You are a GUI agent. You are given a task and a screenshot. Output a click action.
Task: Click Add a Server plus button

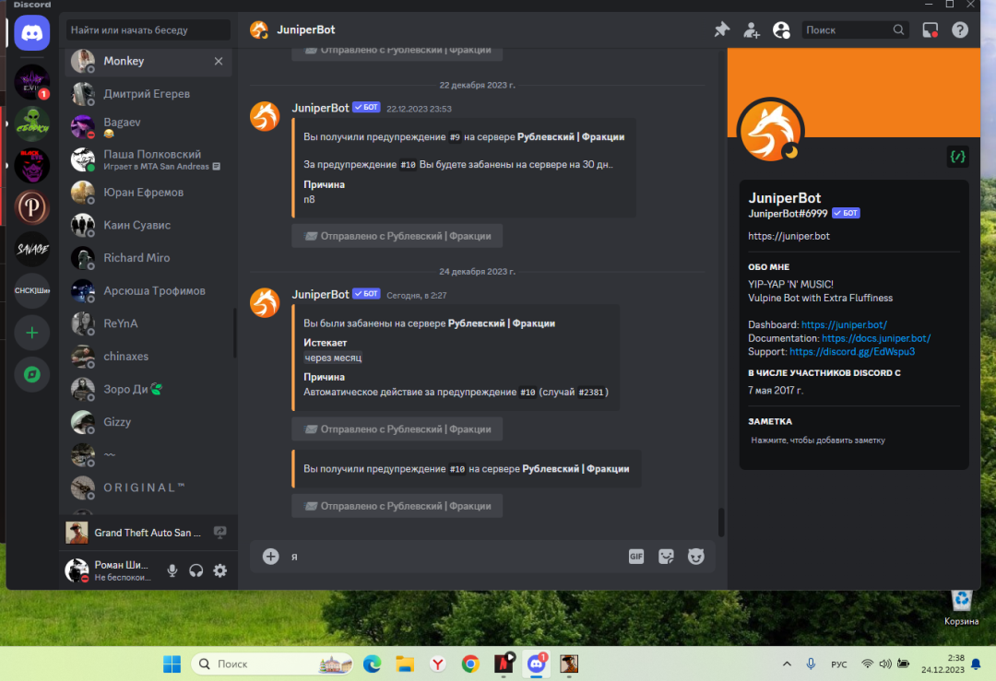tap(32, 333)
